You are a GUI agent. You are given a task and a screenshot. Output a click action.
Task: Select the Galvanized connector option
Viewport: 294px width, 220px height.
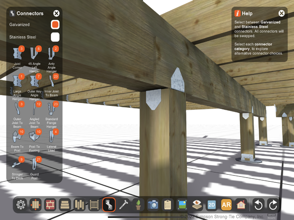click(55, 24)
